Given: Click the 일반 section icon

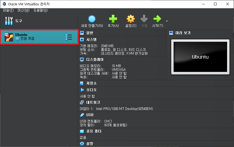Looking at the screenshot, I should click(82, 33).
